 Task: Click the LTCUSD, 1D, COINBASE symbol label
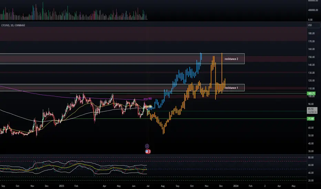click(x=13, y=25)
